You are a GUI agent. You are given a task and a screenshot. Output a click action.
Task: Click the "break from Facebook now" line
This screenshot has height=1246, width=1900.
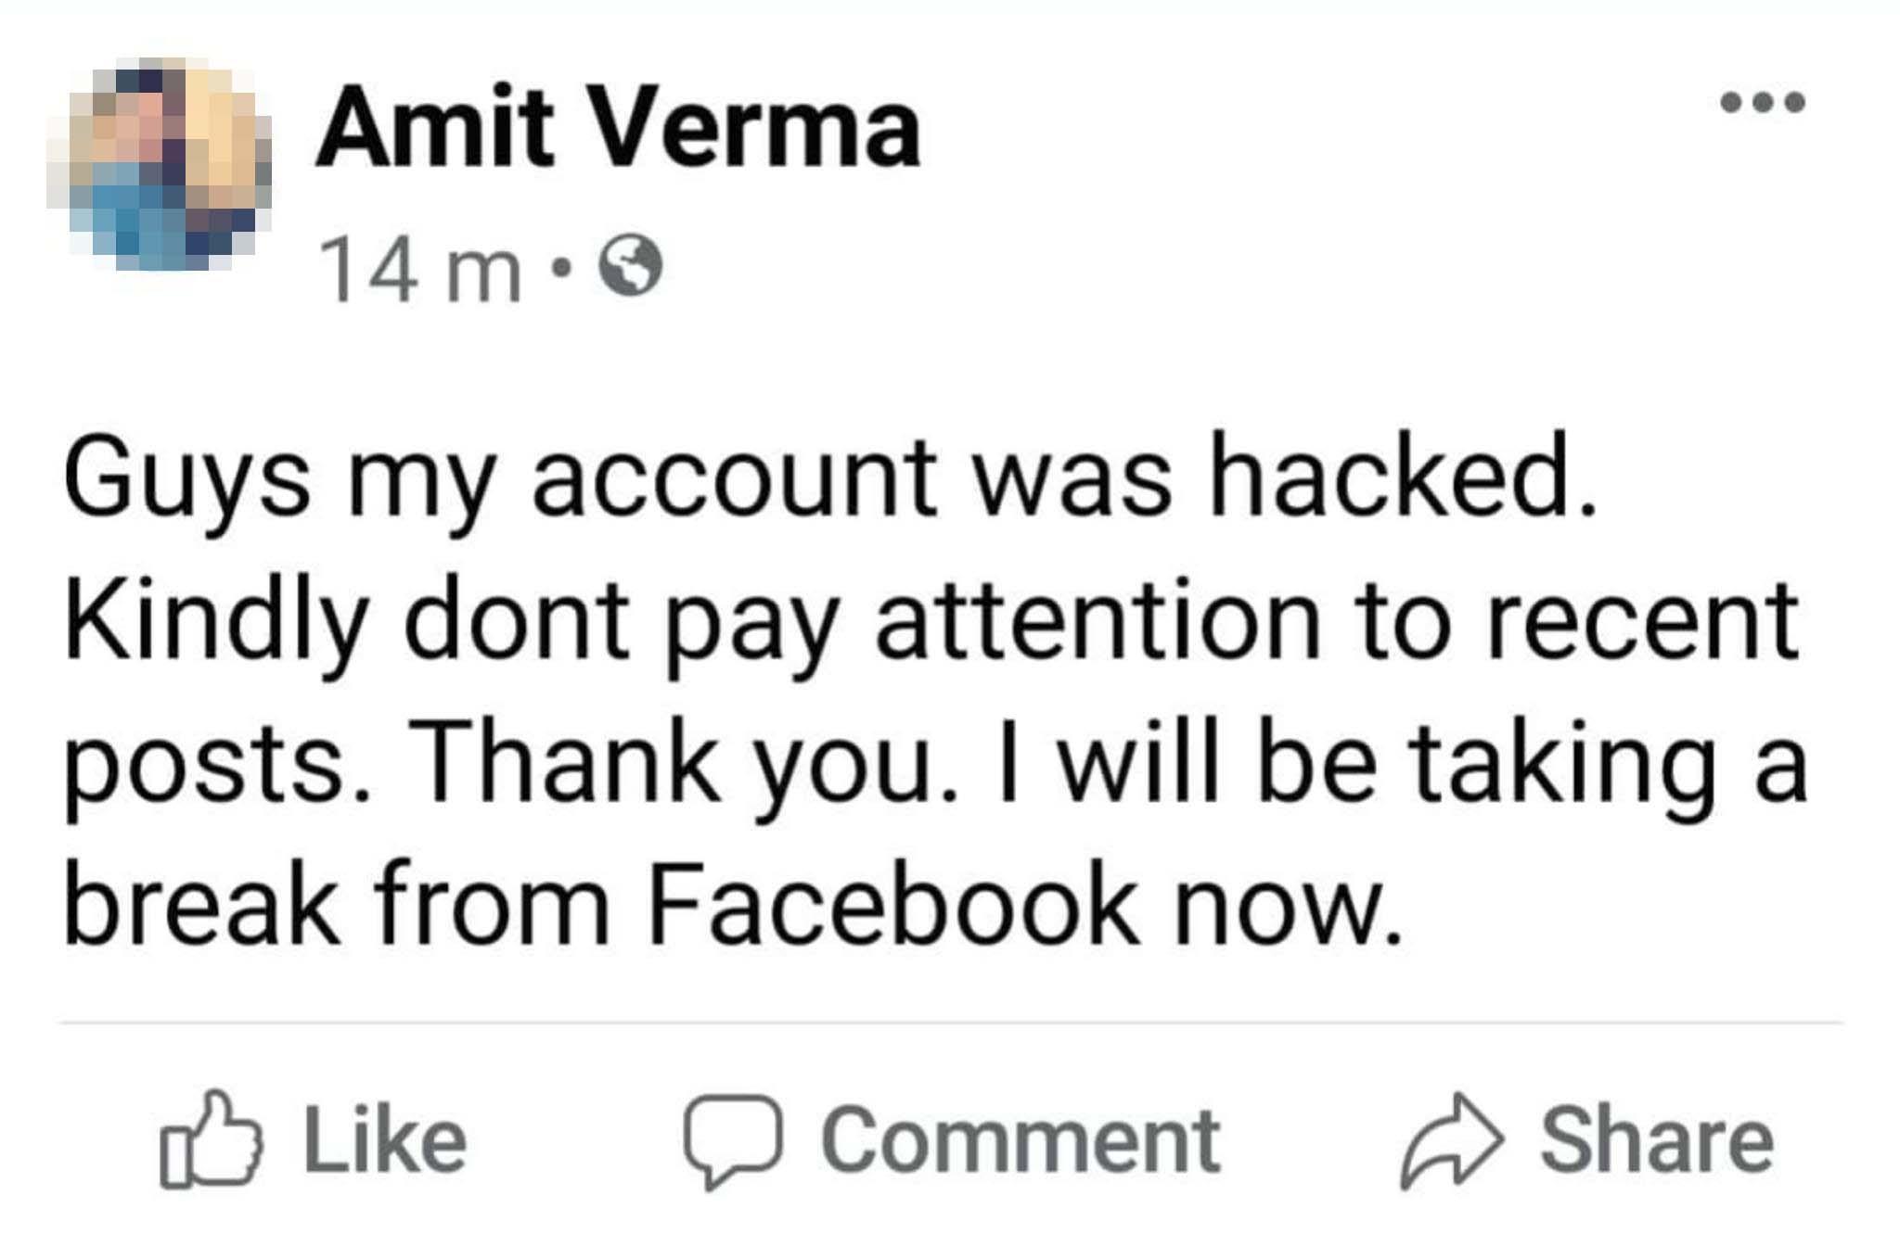(733, 905)
